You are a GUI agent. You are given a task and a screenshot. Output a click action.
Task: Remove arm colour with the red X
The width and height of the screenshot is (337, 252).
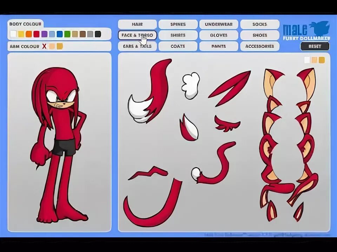point(44,46)
